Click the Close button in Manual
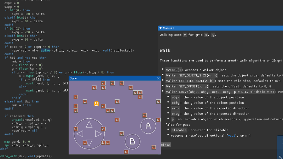This screenshot has height=159, width=283. click(x=165, y=145)
